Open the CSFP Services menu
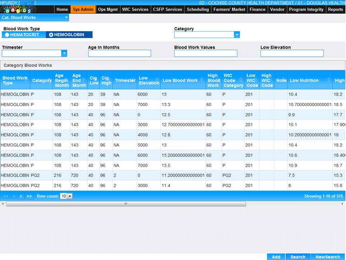 point(167,10)
